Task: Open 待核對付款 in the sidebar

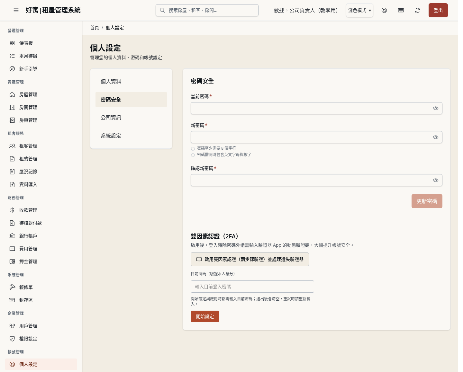Action: click(41, 223)
